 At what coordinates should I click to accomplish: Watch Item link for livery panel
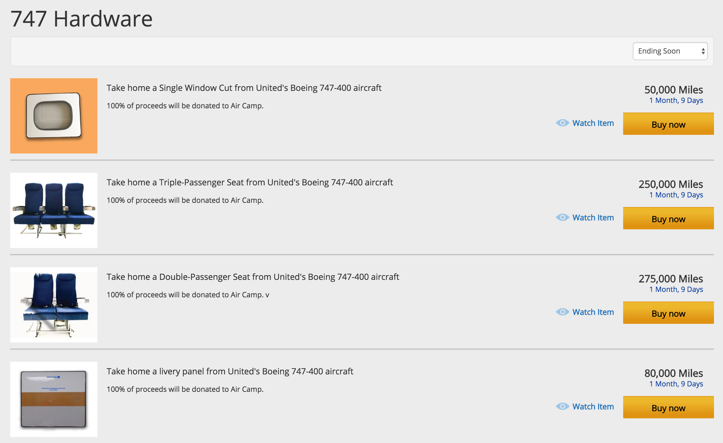[x=593, y=407]
